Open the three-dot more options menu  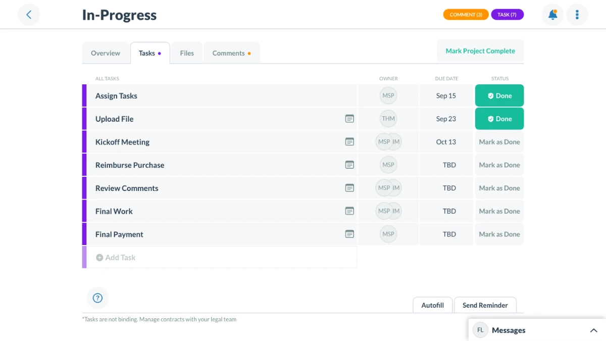(x=577, y=15)
